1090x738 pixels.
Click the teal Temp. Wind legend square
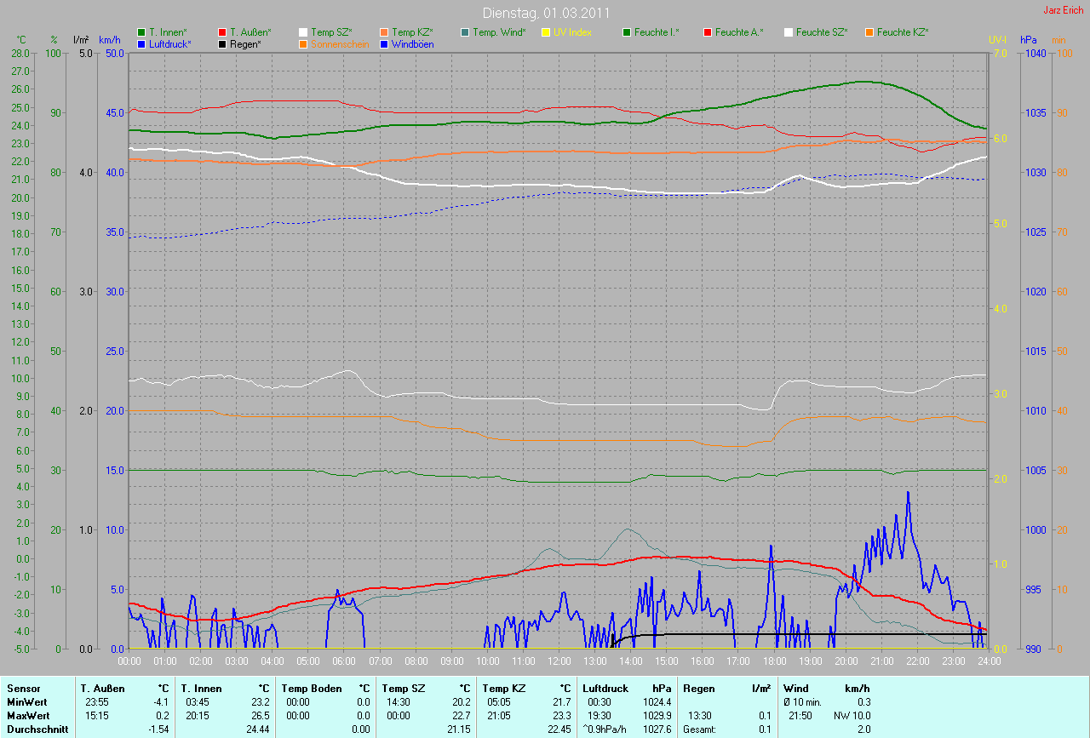[465, 32]
